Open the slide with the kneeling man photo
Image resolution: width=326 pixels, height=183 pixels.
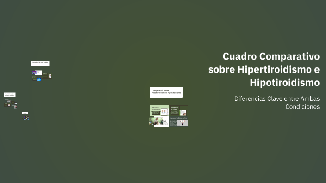coord(159,122)
